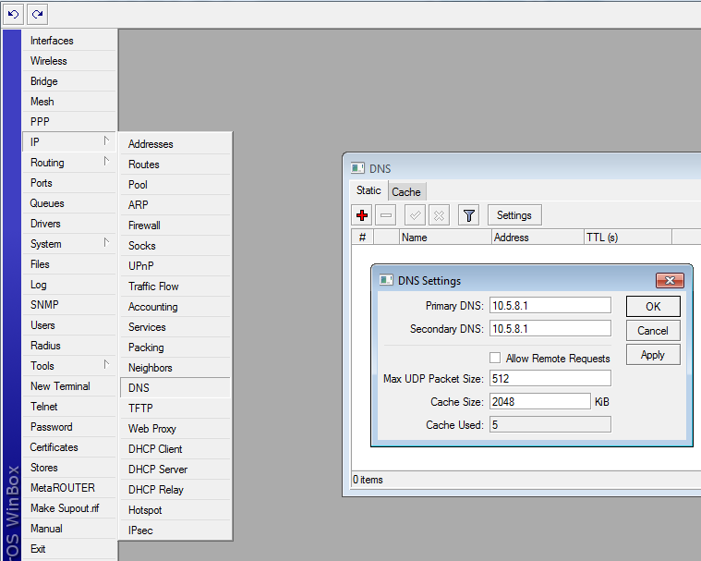Click the undo arrow icon
The image size is (701, 561).
coord(14,14)
